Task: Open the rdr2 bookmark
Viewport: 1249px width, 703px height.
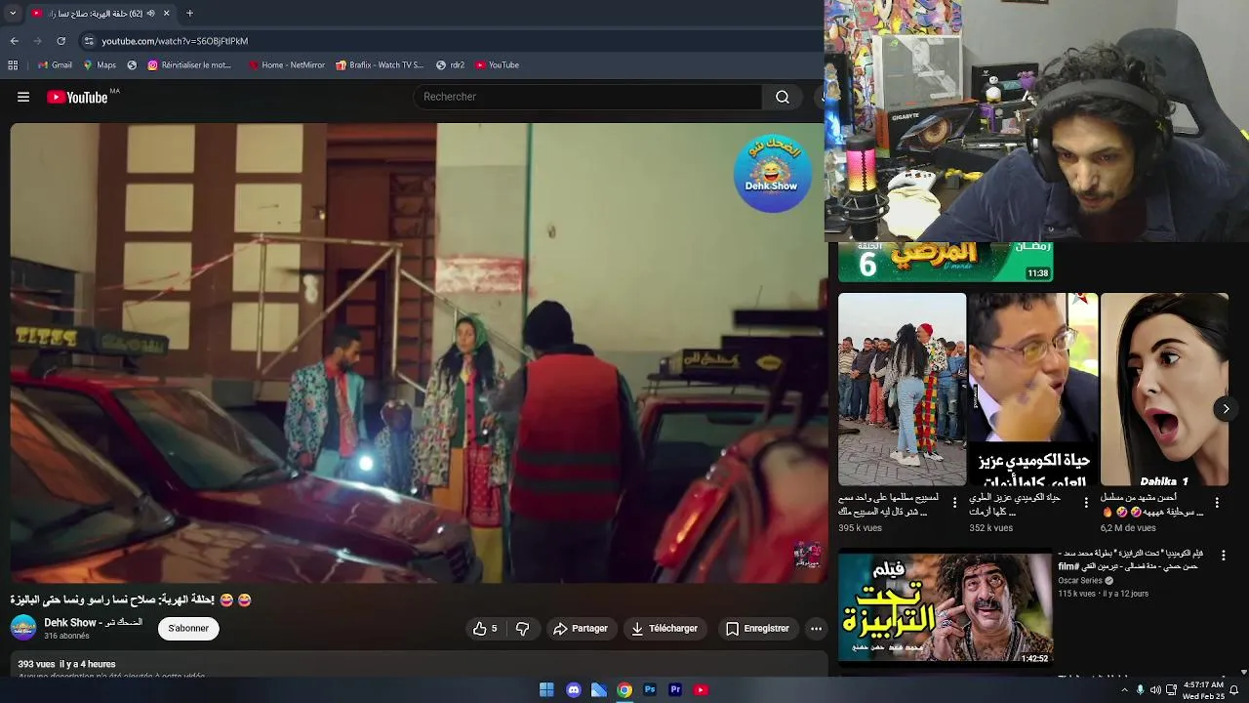Action: [450, 65]
